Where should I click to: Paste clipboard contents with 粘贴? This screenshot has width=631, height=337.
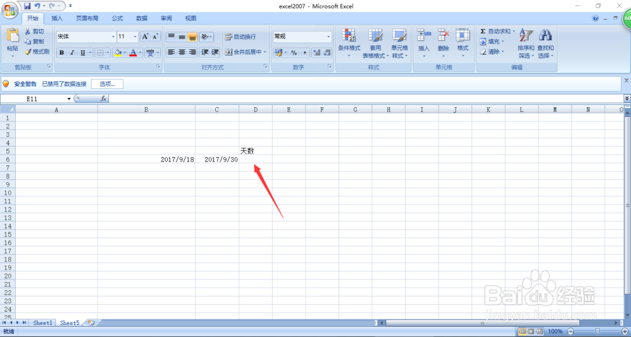[x=13, y=42]
